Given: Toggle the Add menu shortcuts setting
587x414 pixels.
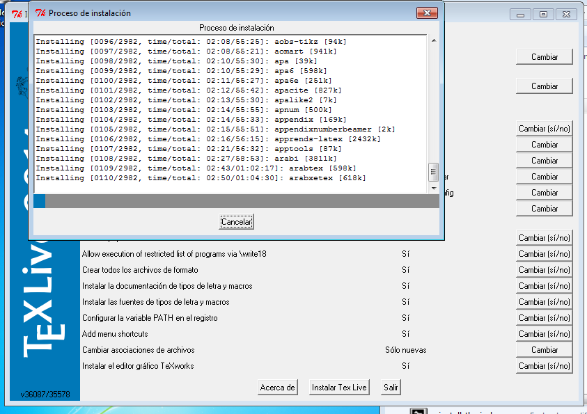Looking at the screenshot, I should pyautogui.click(x=544, y=333).
